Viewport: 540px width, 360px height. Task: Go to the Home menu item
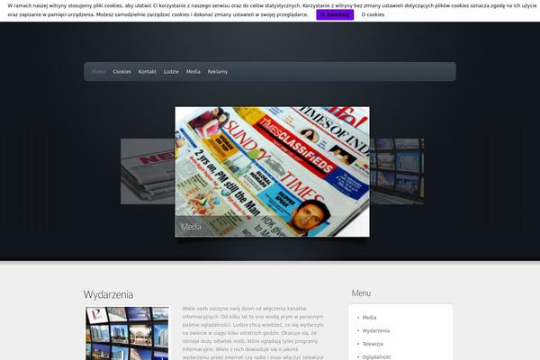(x=99, y=72)
